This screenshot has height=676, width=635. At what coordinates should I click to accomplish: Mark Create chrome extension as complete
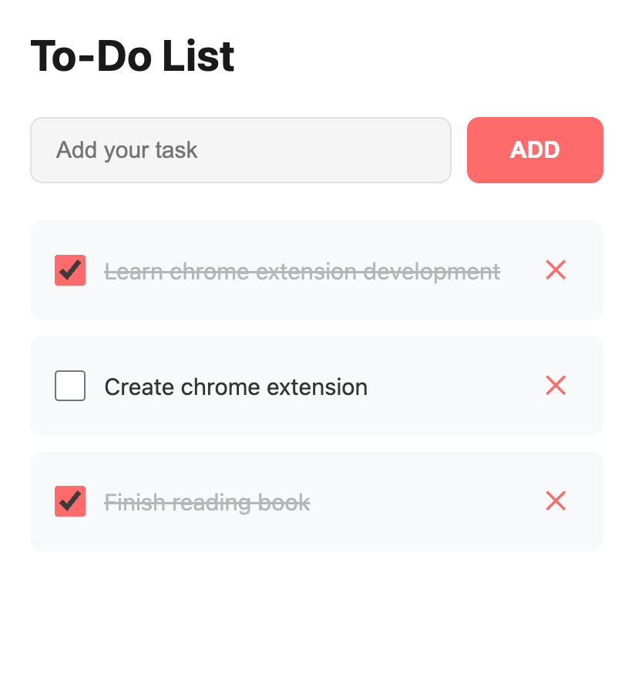pyautogui.click(x=70, y=386)
